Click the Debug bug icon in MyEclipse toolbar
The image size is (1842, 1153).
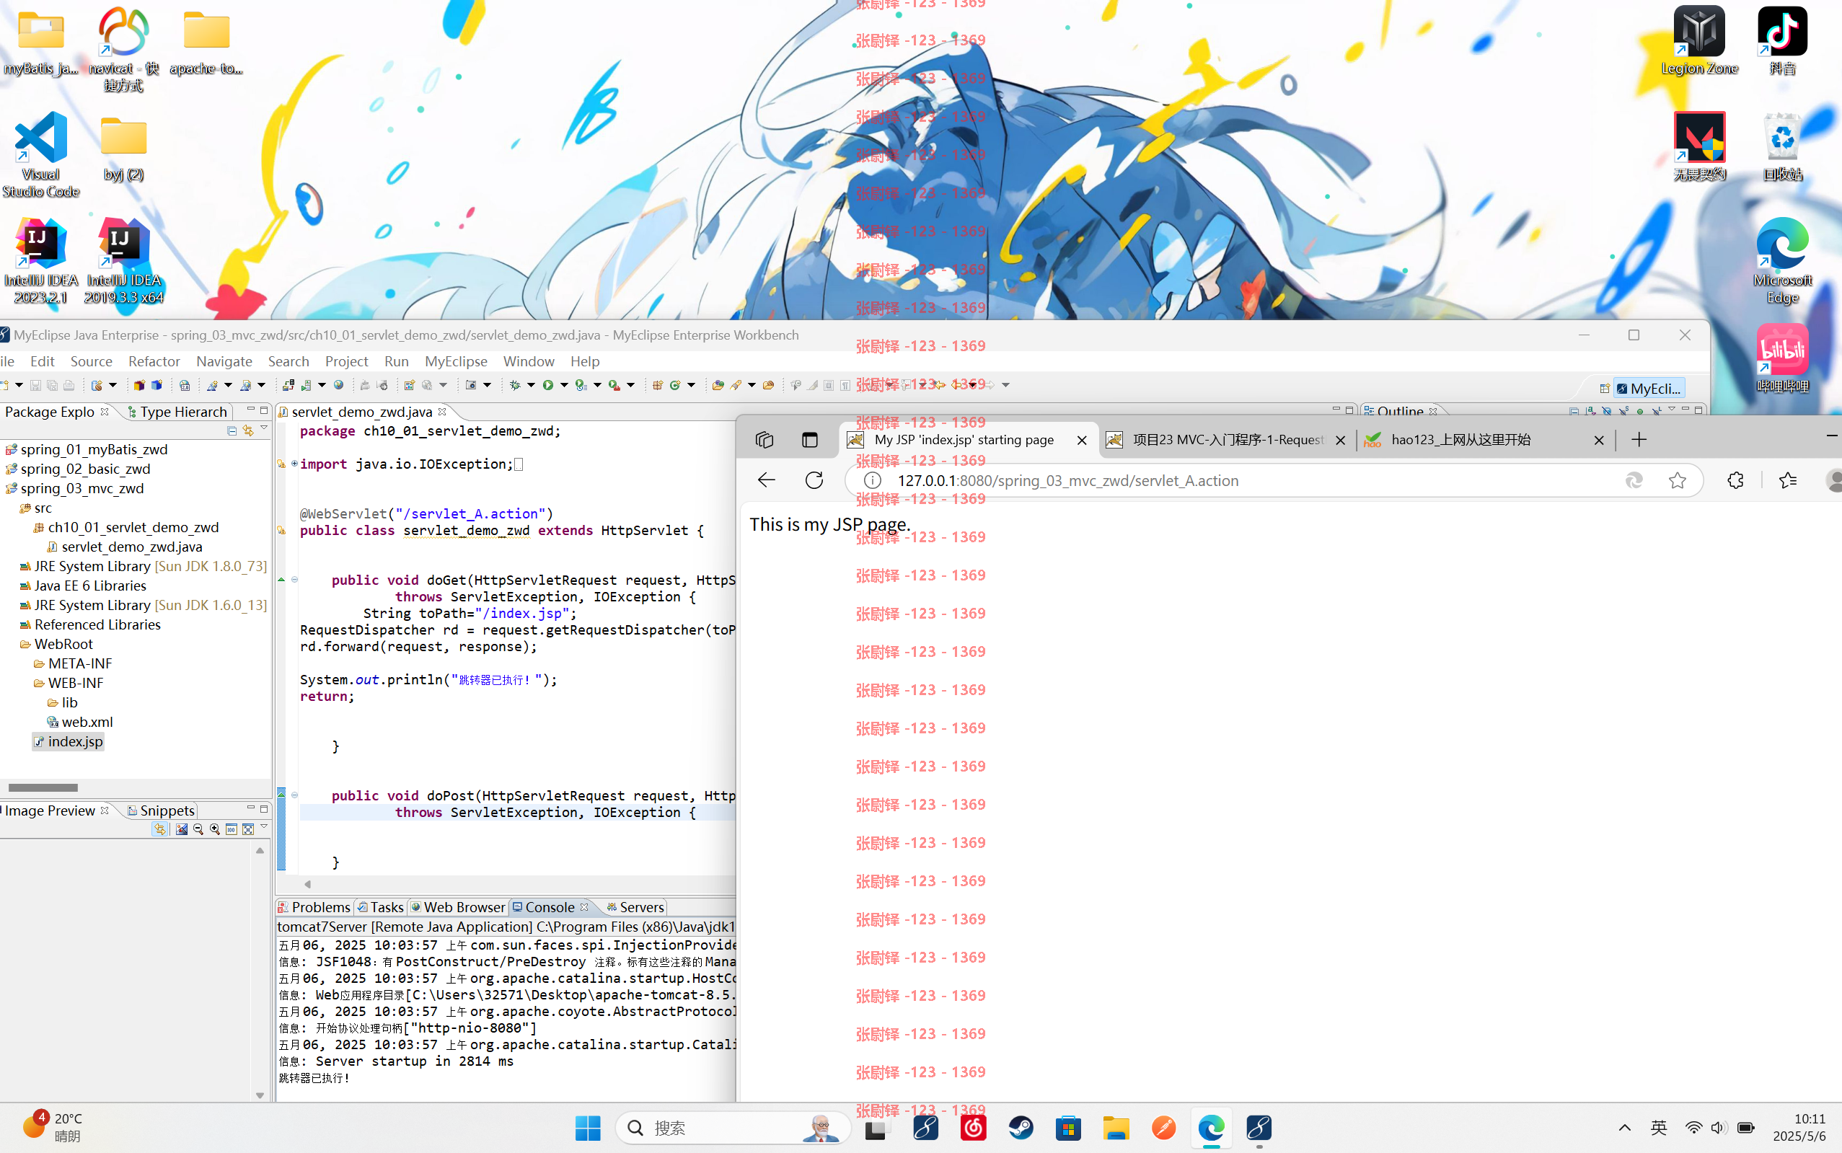(515, 385)
